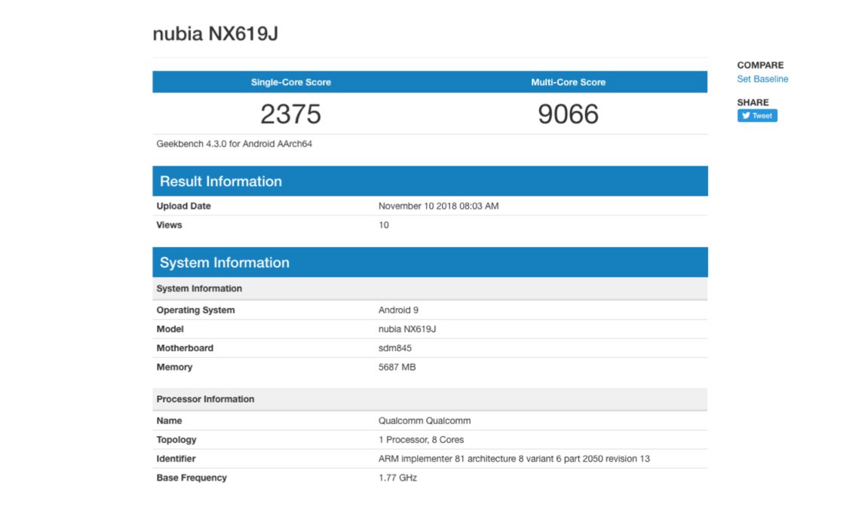846x507 pixels.
Task: Click the Android 9 operating system value
Action: pos(396,310)
